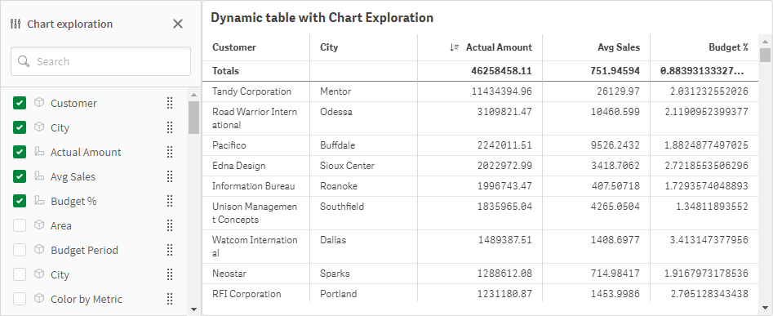
Task: Click the Chart exploration sliders icon
Action: pos(16,24)
